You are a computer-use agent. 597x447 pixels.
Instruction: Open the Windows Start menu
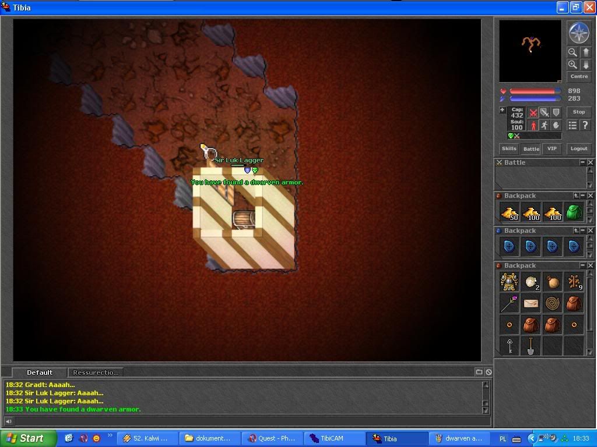coord(28,438)
